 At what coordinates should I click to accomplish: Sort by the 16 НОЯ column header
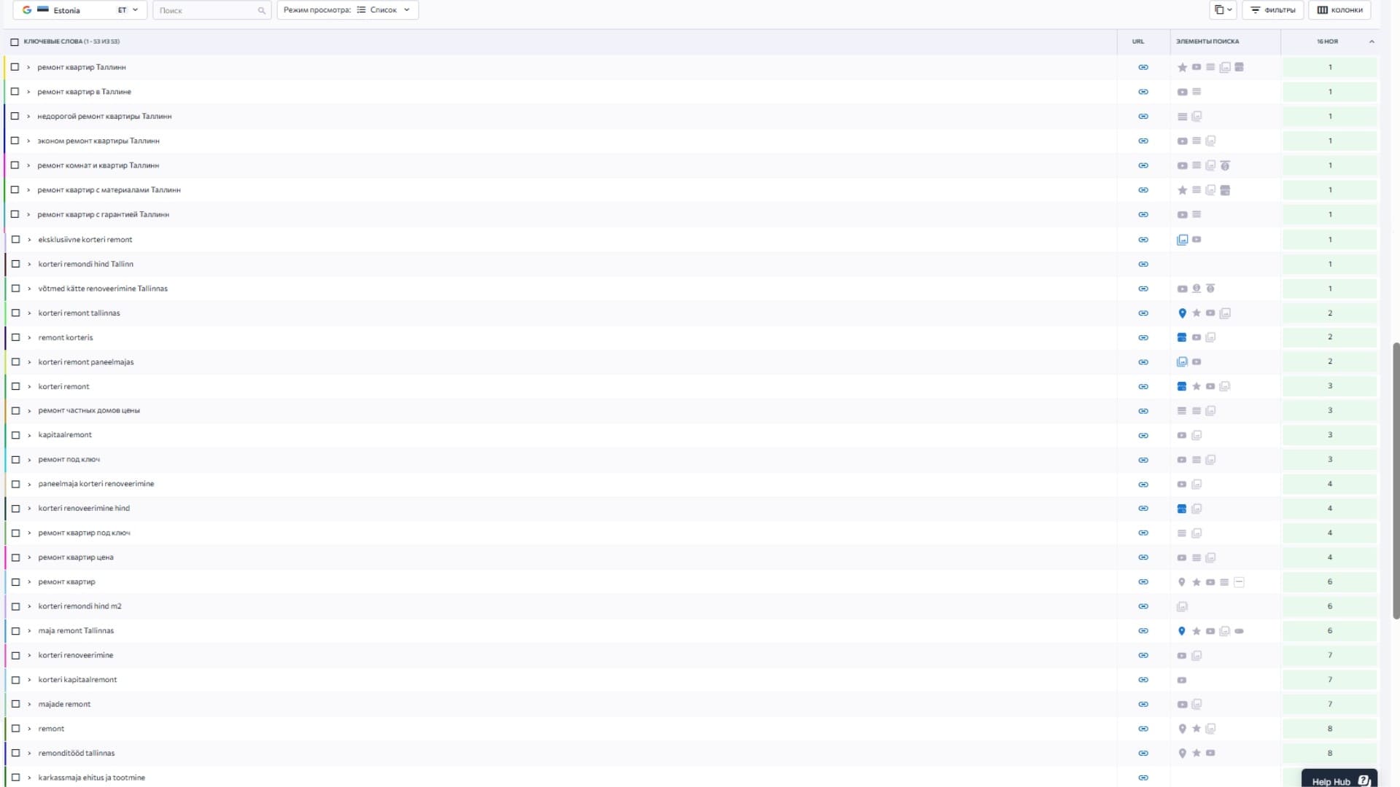point(1327,42)
